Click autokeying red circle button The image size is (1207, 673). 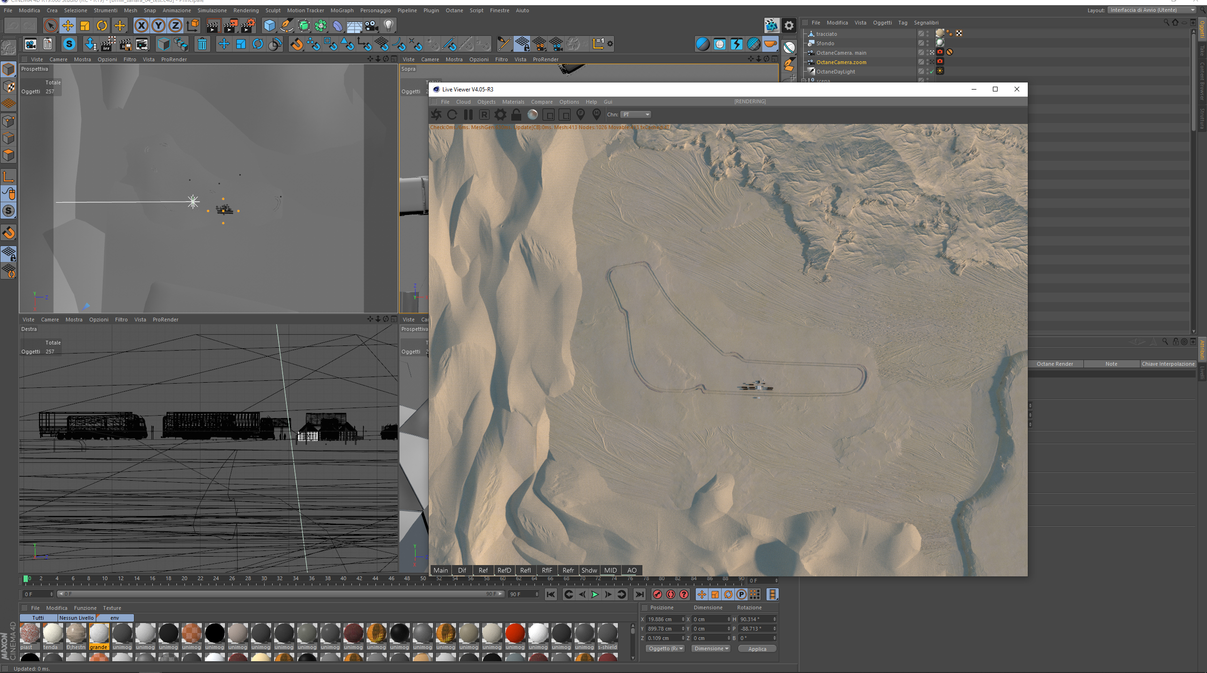tap(671, 594)
